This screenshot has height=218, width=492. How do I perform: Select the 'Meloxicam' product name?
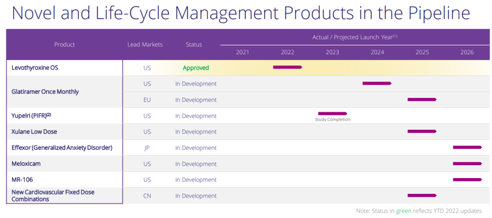[x=26, y=164]
